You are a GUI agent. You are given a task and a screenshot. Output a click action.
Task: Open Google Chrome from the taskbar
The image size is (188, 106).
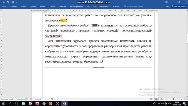click(x=44, y=103)
